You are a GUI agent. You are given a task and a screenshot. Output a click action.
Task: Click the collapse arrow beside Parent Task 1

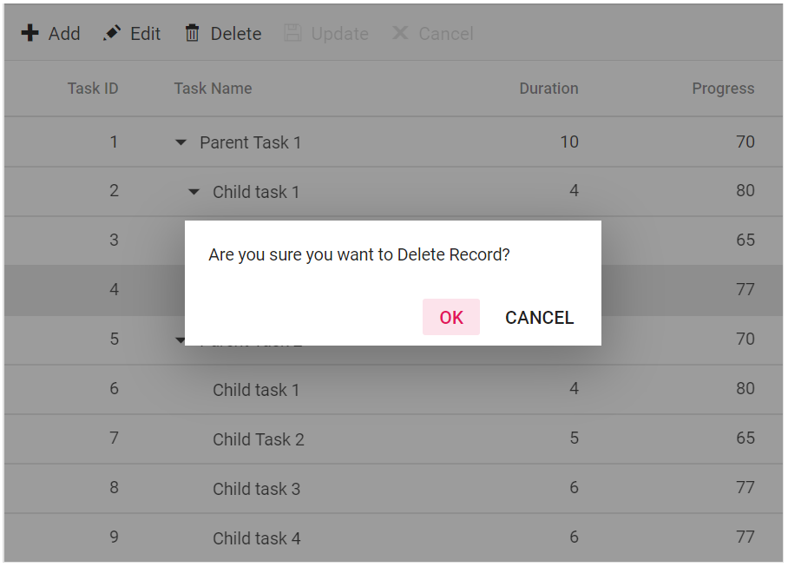pyautogui.click(x=180, y=142)
